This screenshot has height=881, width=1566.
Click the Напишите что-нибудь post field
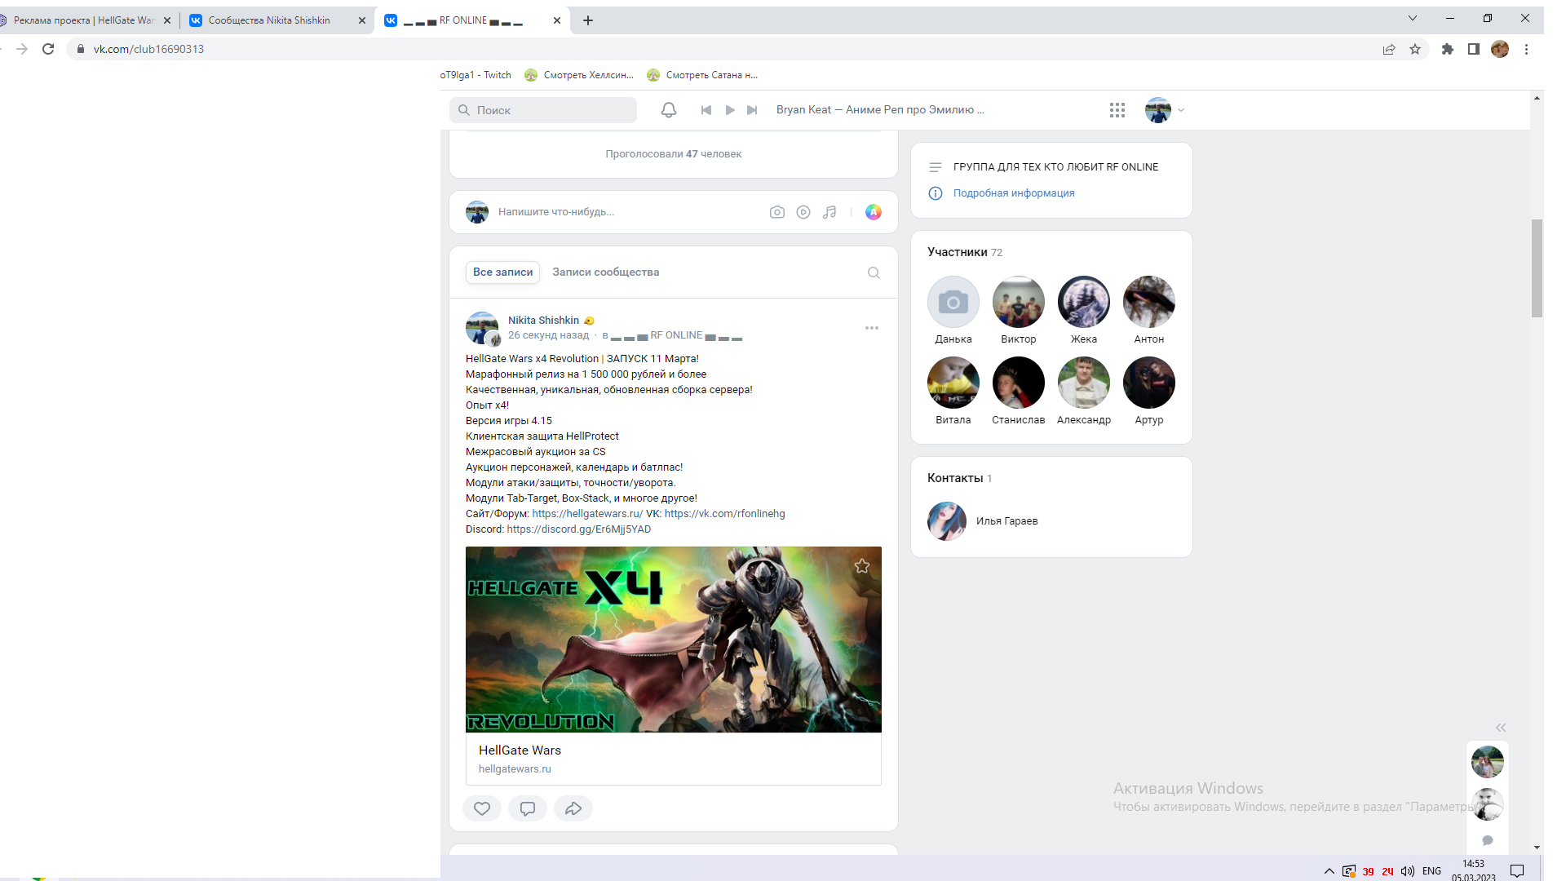tap(556, 212)
